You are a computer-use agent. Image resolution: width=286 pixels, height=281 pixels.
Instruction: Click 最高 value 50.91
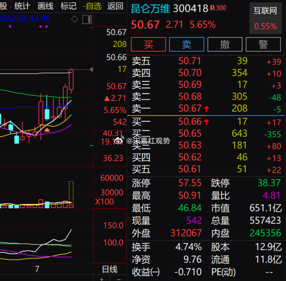pos(190,196)
